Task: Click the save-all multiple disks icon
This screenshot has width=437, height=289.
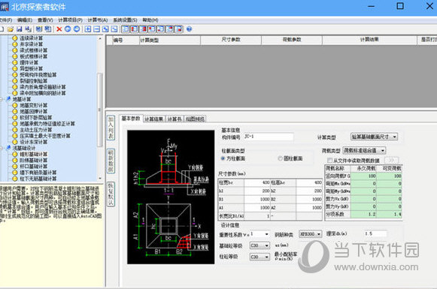Action: (x=28, y=29)
